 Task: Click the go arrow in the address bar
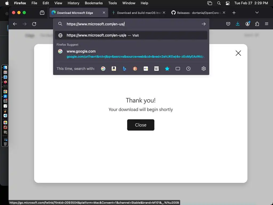click(x=203, y=24)
